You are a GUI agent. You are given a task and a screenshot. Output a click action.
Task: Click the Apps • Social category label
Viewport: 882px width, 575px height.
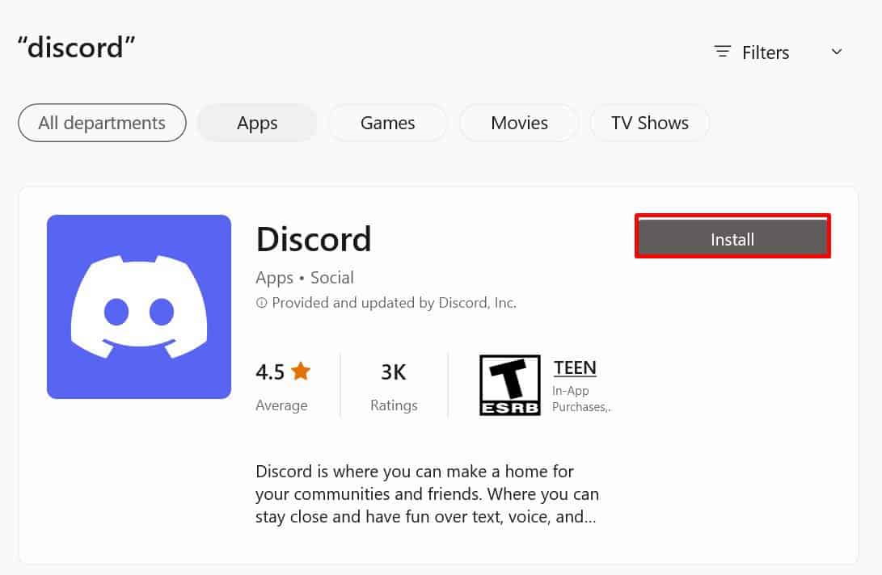point(304,278)
